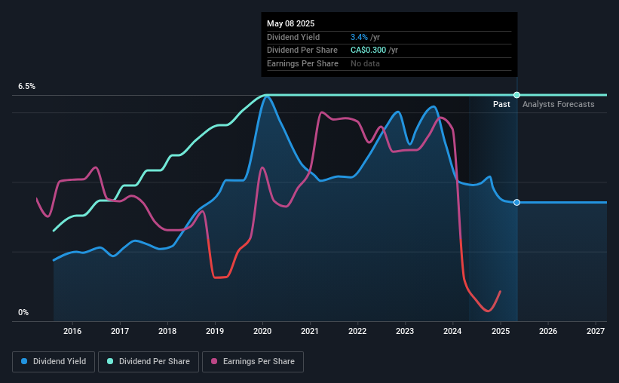Click the 2027 year axis label
619x383 pixels.
point(596,331)
